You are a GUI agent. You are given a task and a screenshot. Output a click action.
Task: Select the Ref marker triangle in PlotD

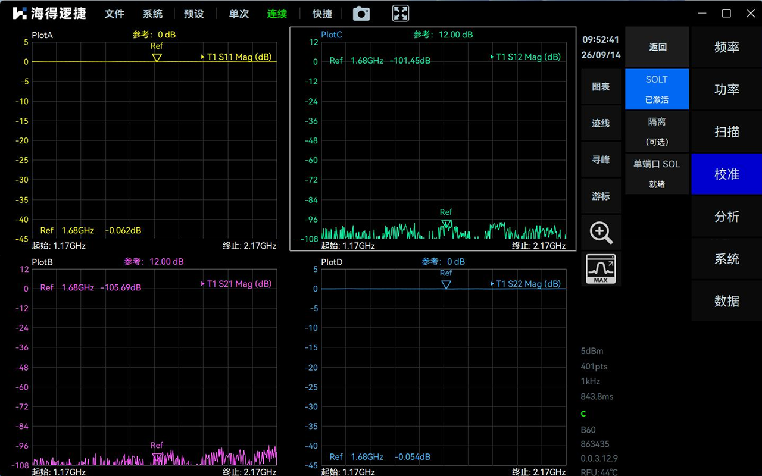point(446,285)
